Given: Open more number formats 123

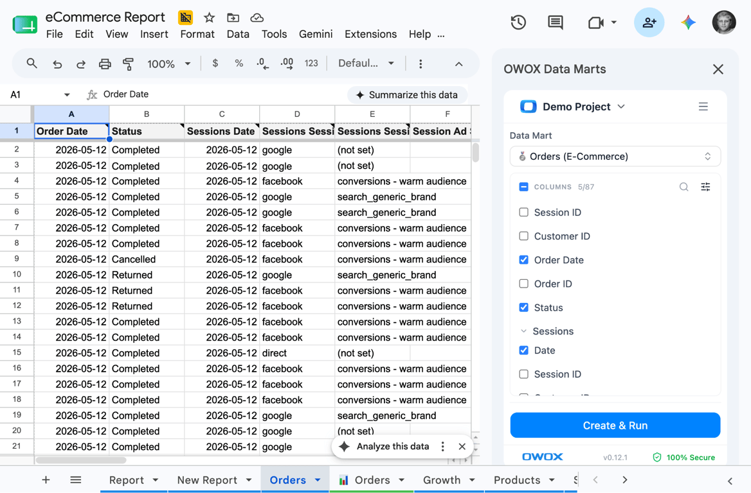Looking at the screenshot, I should click(311, 63).
